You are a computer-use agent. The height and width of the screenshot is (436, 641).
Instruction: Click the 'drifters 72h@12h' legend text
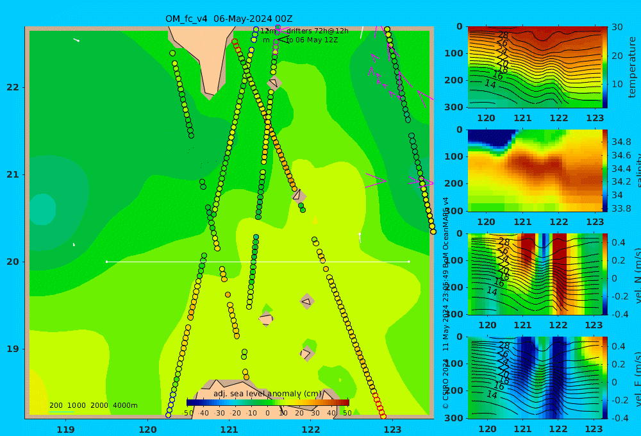317,31
